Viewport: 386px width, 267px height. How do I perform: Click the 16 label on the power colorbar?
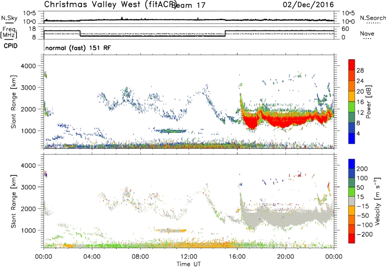point(360,102)
